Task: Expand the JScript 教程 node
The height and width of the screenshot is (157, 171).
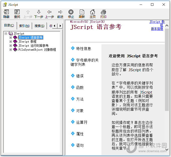Action: click(11, 42)
